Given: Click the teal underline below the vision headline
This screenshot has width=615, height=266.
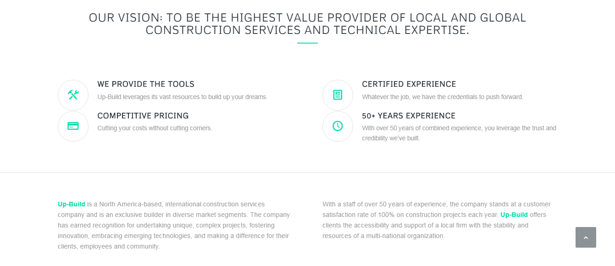Looking at the screenshot, I should coord(307,43).
